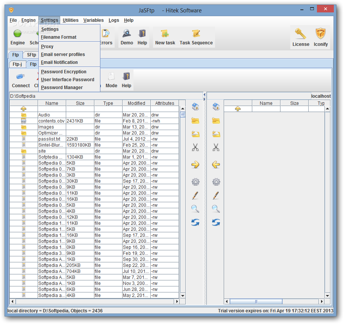Click the local magnifier search icon
Viewport: 344px width, 324px height.
coord(195,209)
